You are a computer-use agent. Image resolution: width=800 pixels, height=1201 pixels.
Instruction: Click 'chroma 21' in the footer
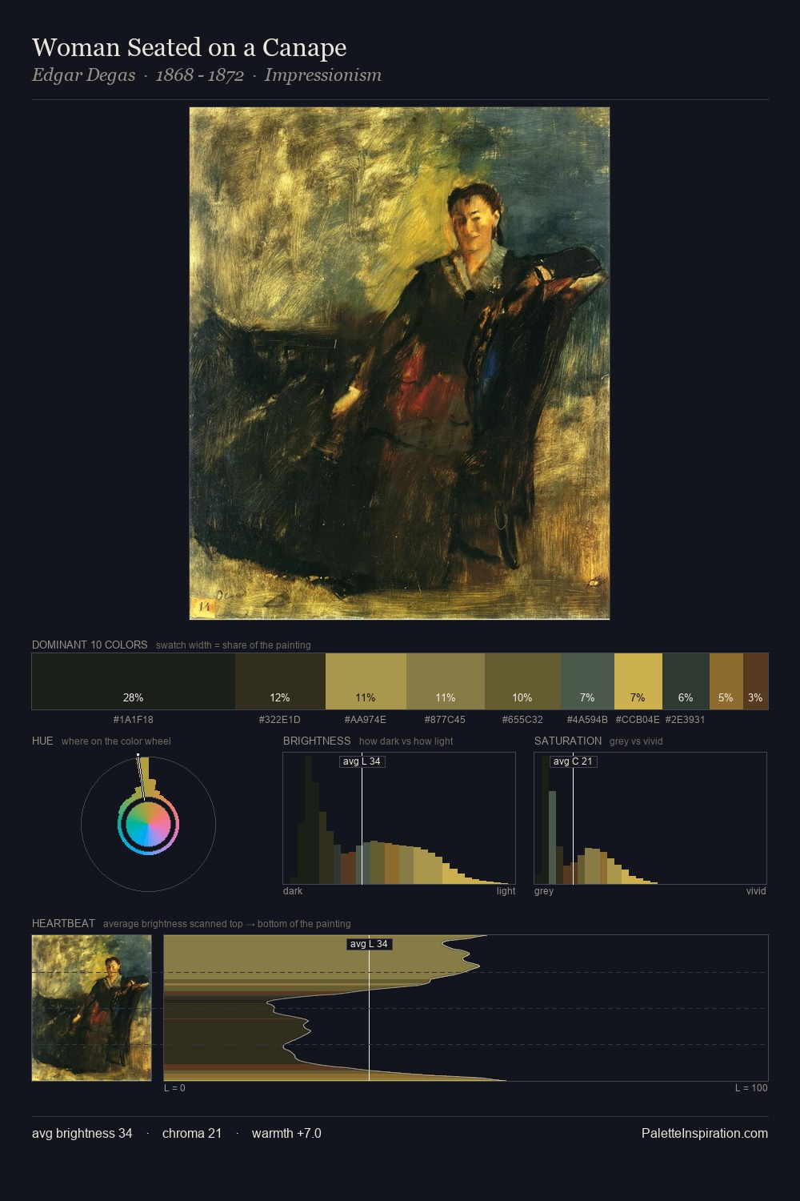pyautogui.click(x=192, y=1133)
